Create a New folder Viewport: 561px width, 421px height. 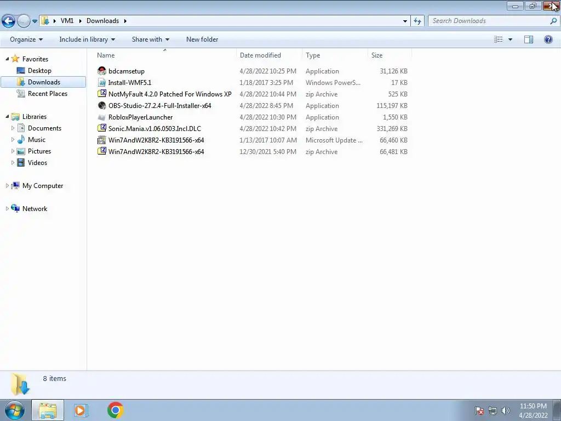coord(202,39)
